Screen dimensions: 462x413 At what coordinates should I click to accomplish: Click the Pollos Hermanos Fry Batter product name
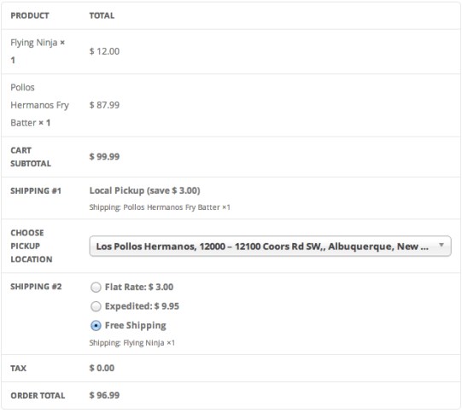[x=40, y=105]
